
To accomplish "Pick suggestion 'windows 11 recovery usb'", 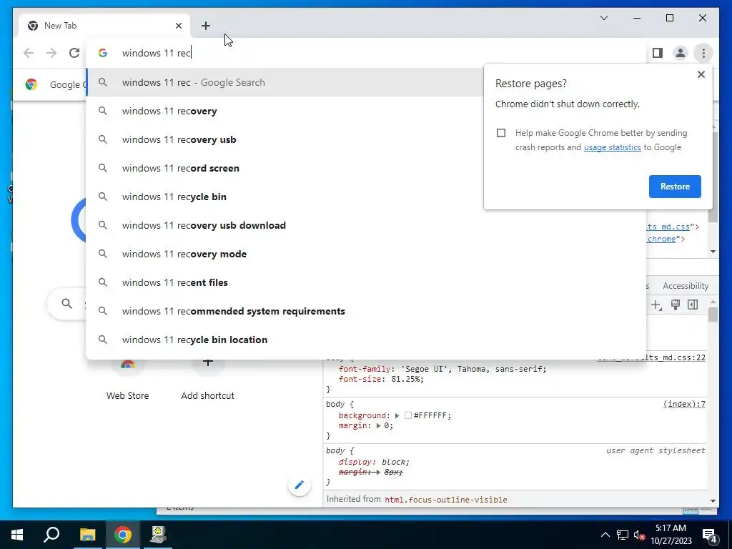I will coord(285,139).
